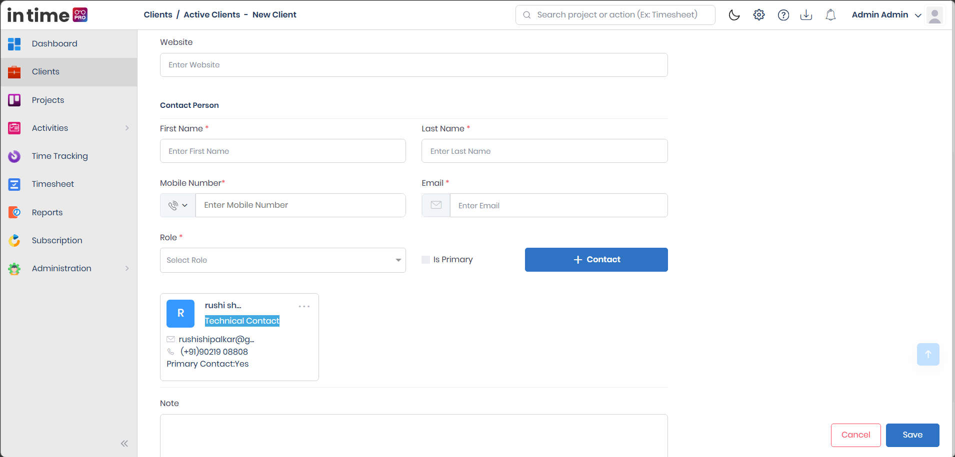Click the Cancel button
The height and width of the screenshot is (457, 955).
tap(856, 435)
